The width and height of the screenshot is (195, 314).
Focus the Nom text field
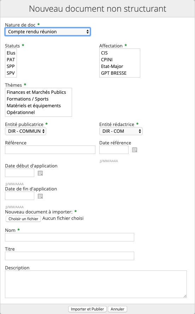[x=70, y=237]
